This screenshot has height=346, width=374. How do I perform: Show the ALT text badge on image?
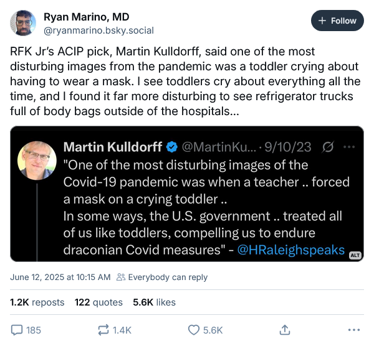pos(355,255)
